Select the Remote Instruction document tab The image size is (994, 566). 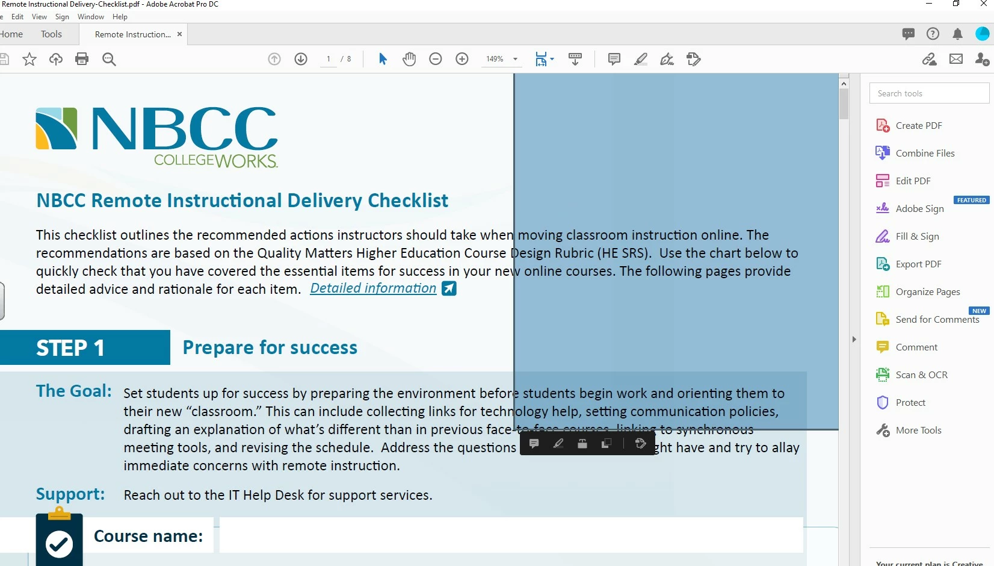[x=133, y=34]
